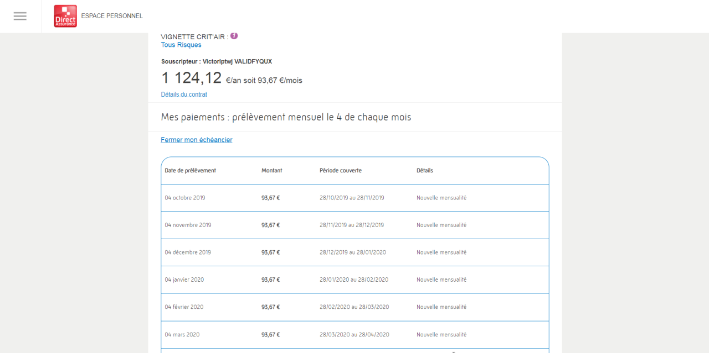Screen dimensions: 709x353
Task: Open the hamburger menu icon
Action: coord(20,16)
